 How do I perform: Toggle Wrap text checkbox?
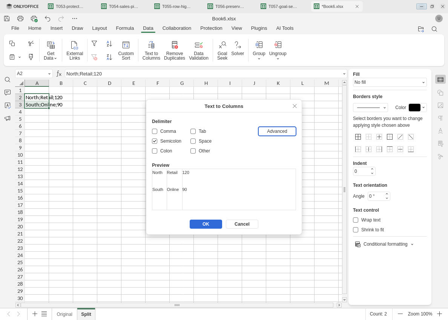click(x=356, y=220)
